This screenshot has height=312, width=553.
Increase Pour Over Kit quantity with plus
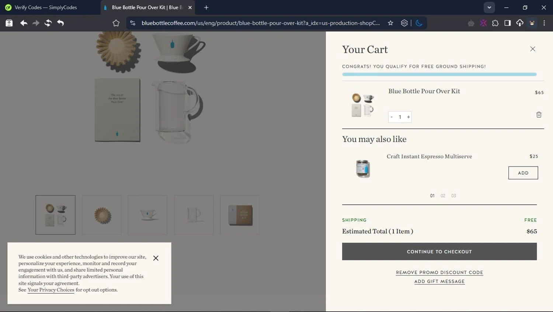408,117
